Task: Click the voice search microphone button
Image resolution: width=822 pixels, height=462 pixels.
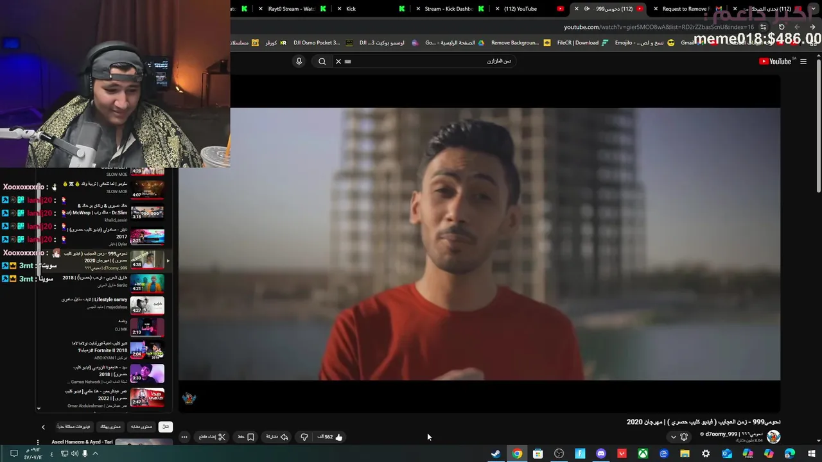Action: (x=299, y=62)
